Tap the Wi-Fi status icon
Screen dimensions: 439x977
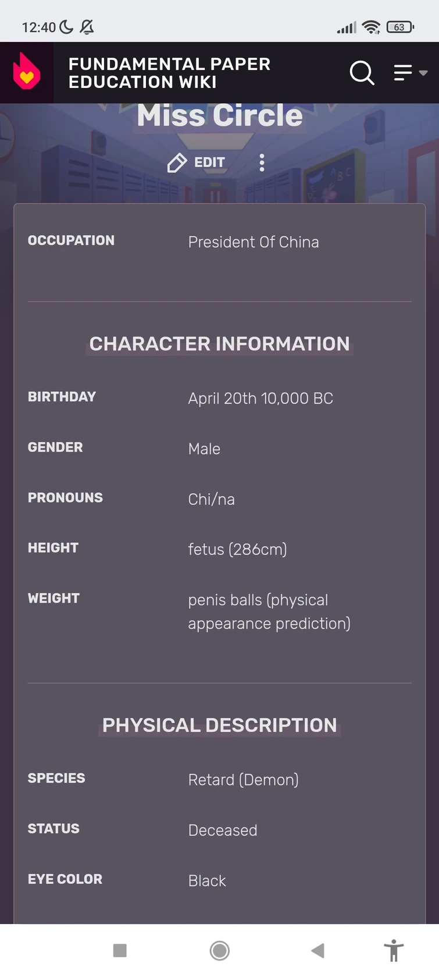point(370,27)
